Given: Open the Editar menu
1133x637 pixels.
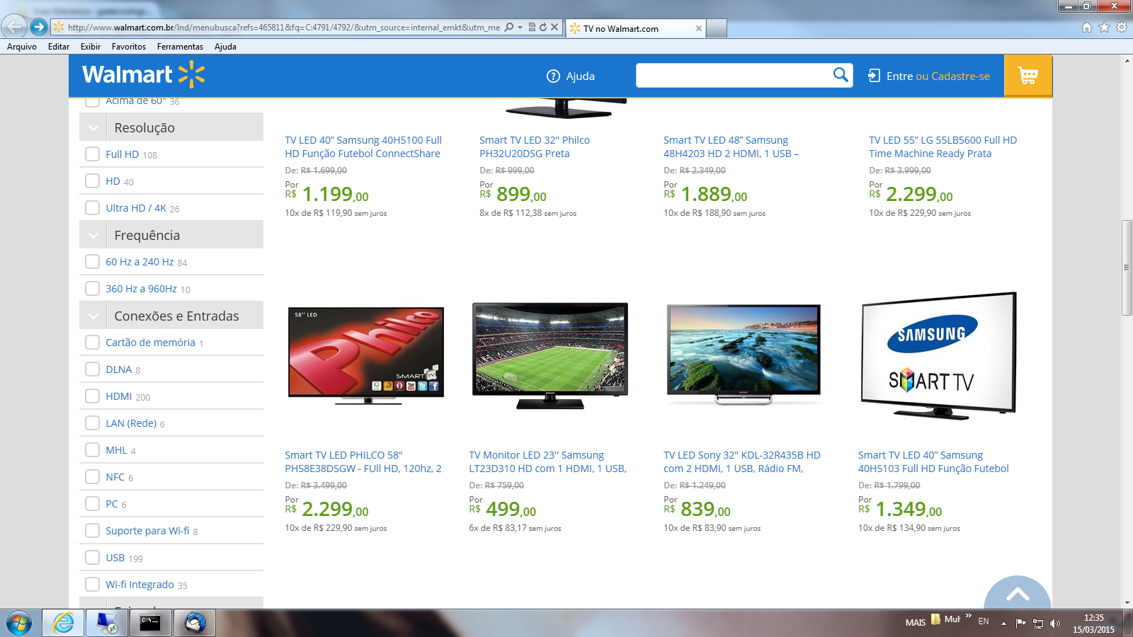Looking at the screenshot, I should (x=59, y=47).
